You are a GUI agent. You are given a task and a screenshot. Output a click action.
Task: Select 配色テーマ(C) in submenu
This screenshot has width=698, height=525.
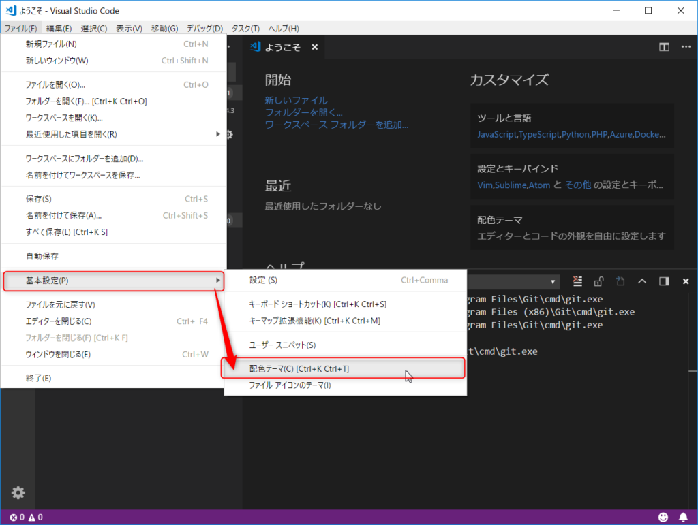click(344, 368)
